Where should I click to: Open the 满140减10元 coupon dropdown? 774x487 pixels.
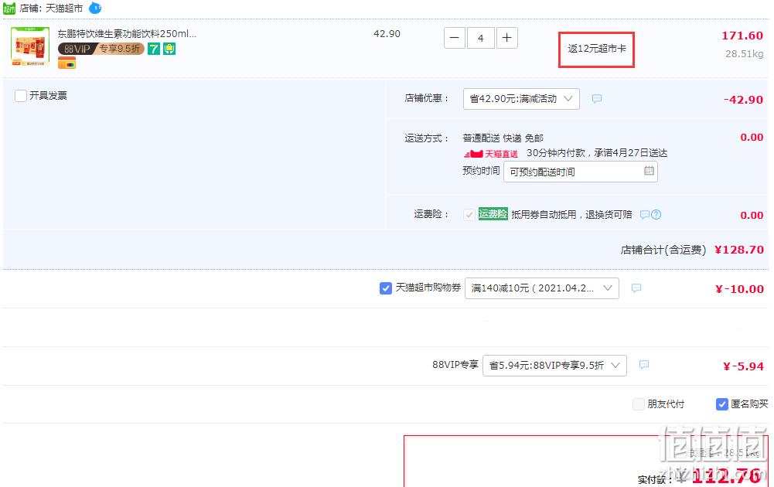click(541, 288)
